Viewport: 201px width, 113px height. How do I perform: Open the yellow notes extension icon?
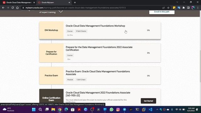[x=174, y=8]
